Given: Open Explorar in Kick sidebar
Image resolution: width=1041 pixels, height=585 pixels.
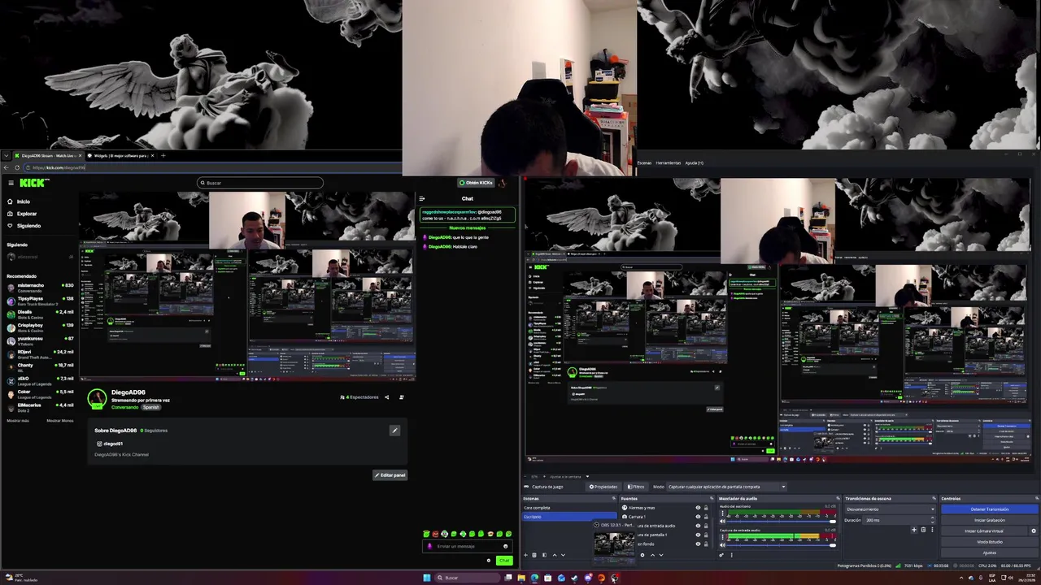Looking at the screenshot, I should pos(21,214).
